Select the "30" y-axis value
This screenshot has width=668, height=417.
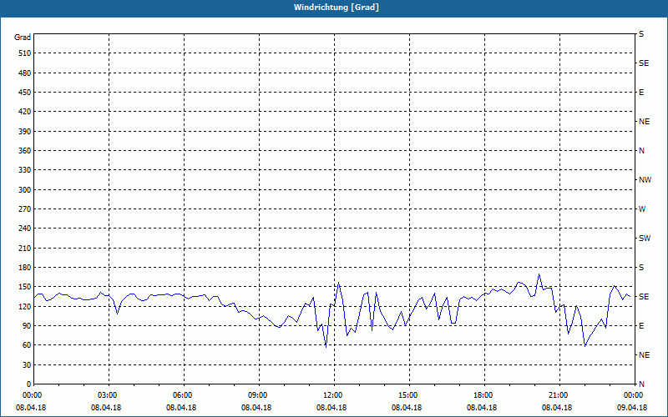coord(27,365)
